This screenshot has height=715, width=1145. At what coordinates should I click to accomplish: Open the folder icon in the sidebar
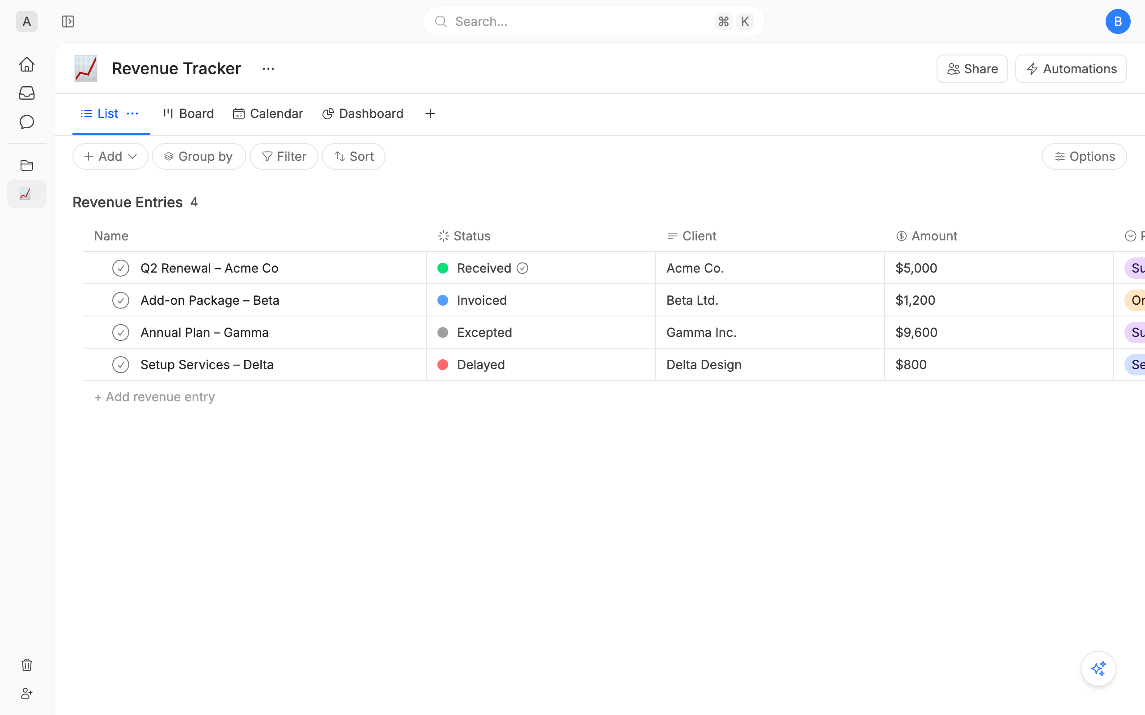[26, 165]
